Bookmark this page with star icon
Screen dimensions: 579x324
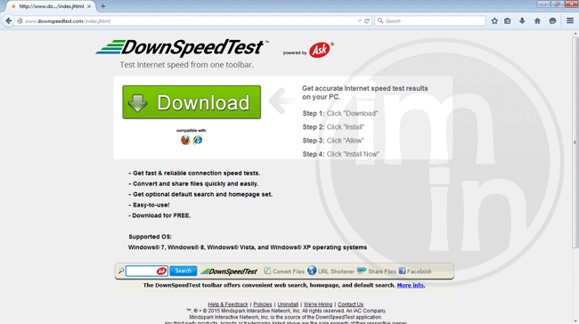coord(494,21)
